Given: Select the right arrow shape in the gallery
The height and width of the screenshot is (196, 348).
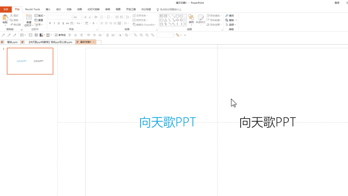Looking at the screenshot, I should [x=177, y=20].
